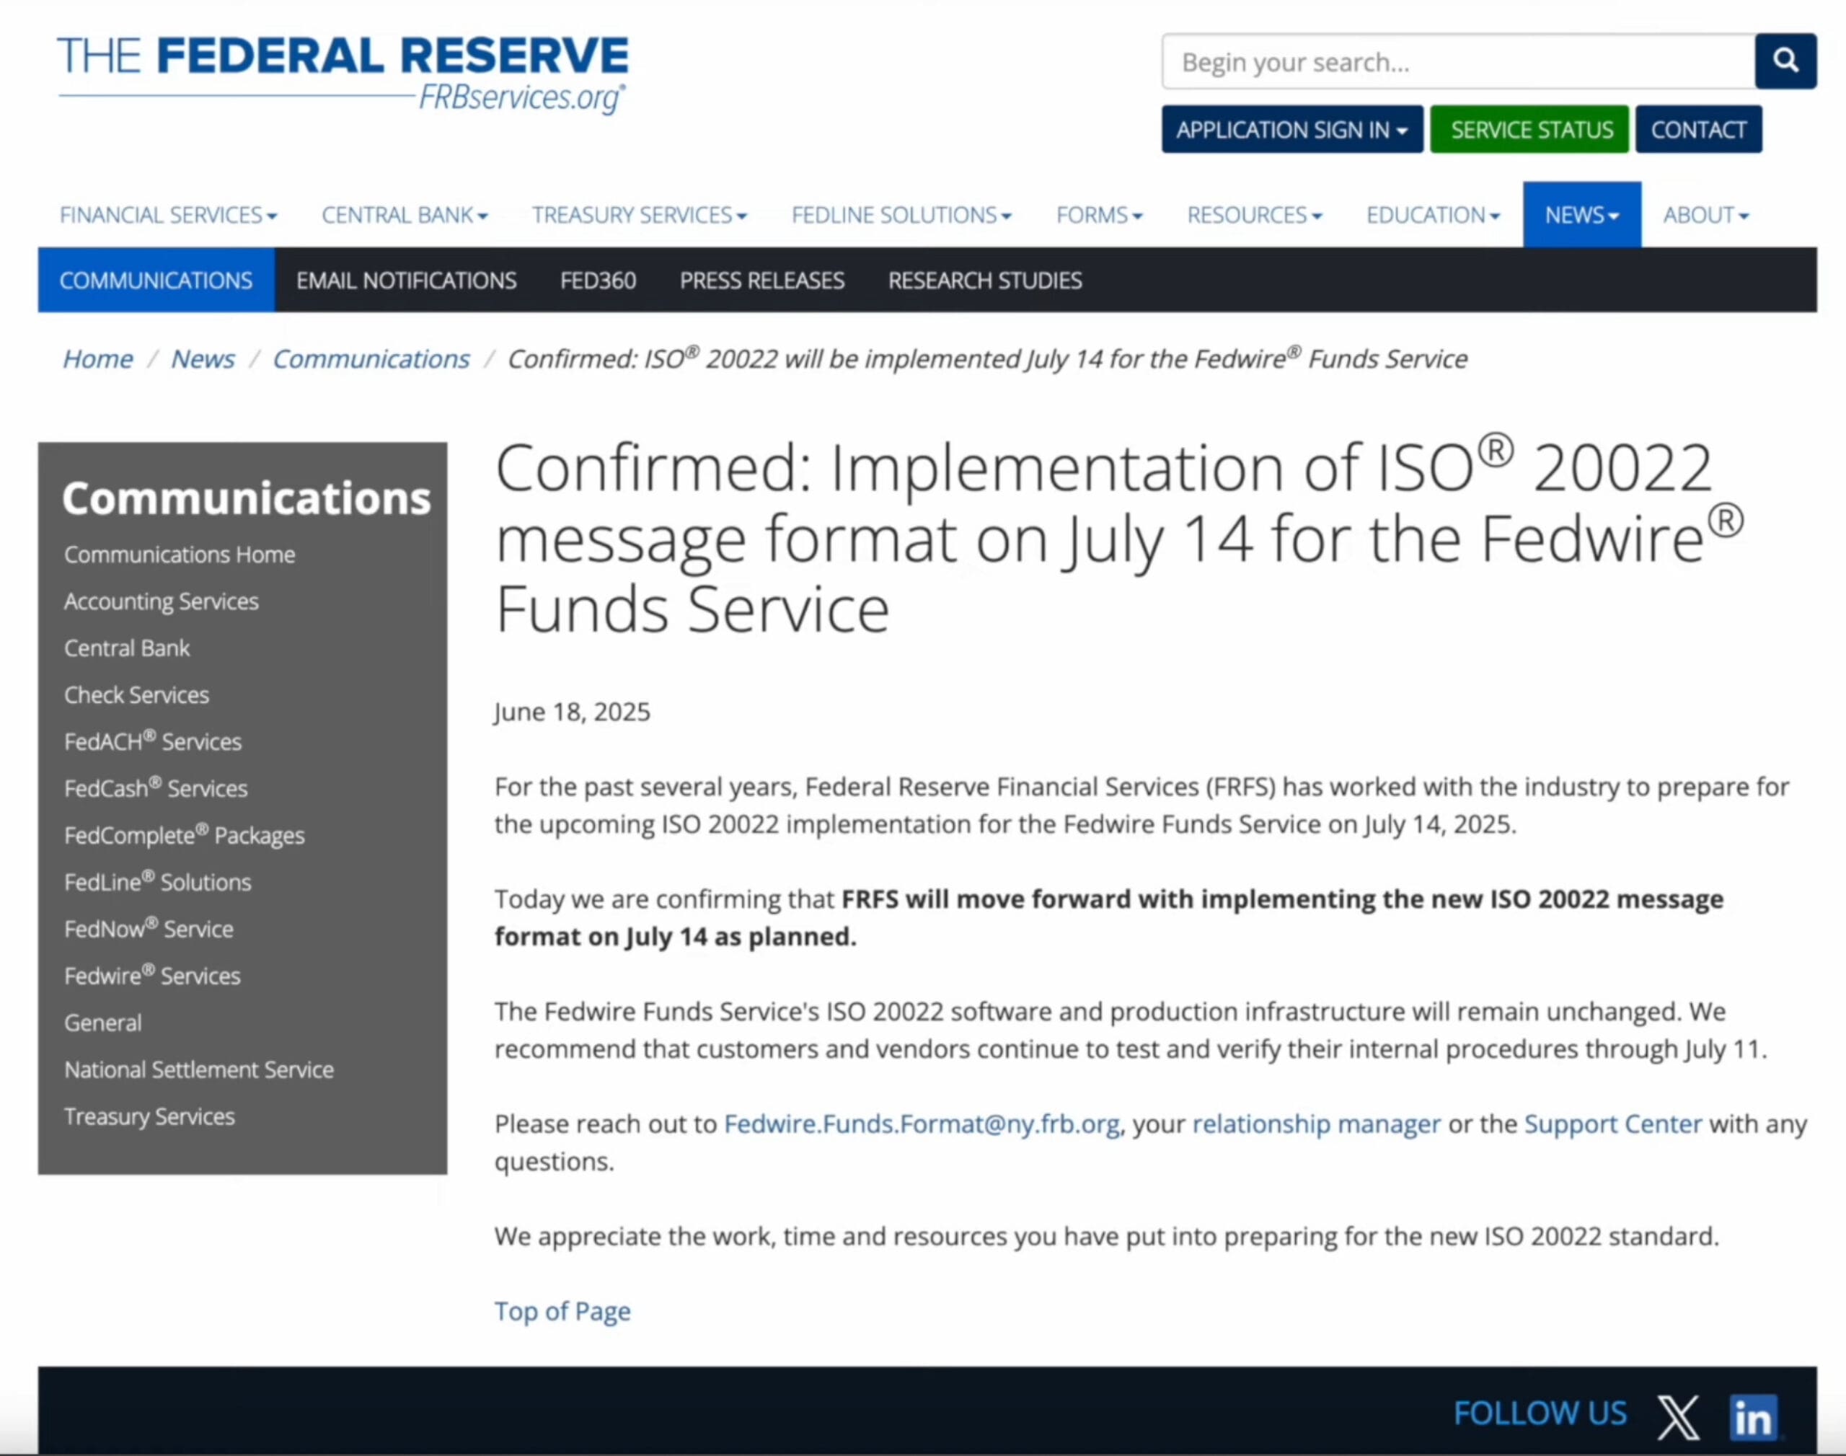Expand the Application Sign In dropdown
1846x1456 pixels.
coord(1291,130)
